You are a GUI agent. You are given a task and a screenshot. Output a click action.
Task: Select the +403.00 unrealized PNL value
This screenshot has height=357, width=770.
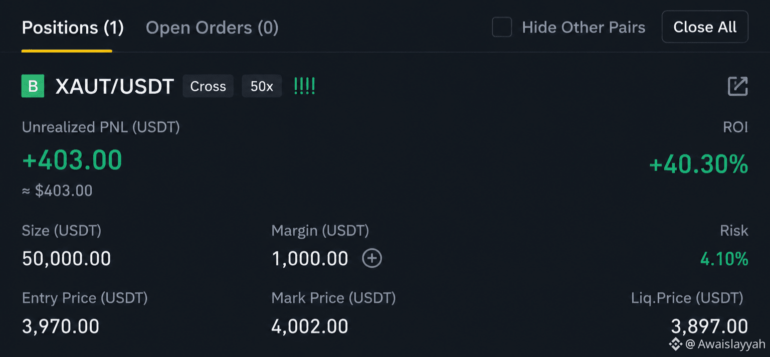coord(72,160)
